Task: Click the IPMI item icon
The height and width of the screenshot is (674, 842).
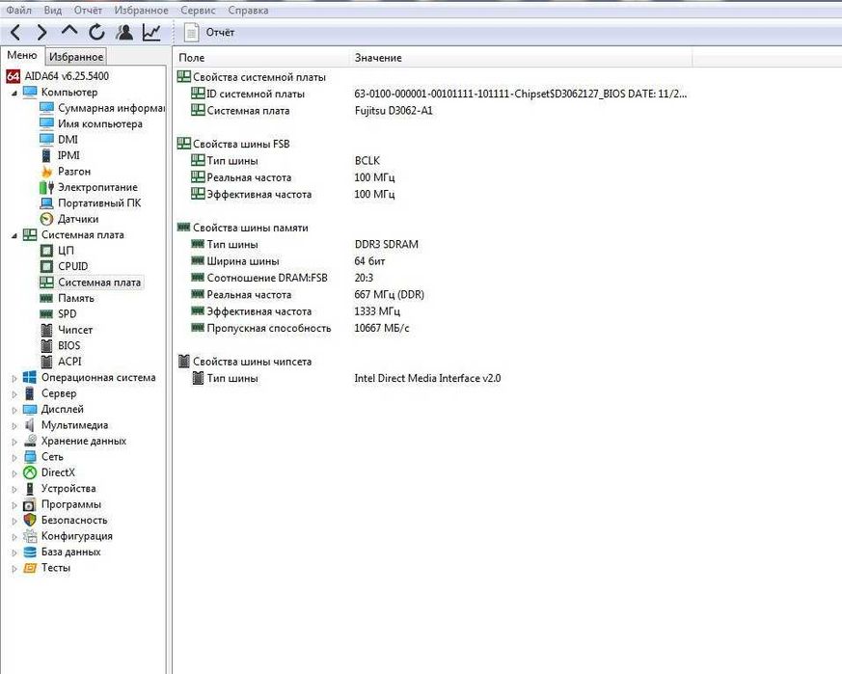Action: pos(46,155)
